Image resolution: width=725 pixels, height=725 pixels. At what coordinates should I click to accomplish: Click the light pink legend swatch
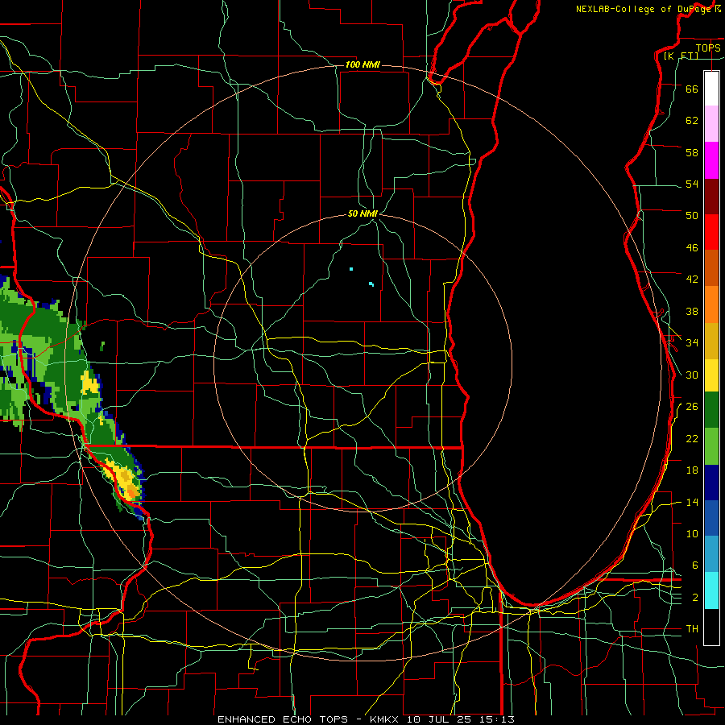coord(711,123)
